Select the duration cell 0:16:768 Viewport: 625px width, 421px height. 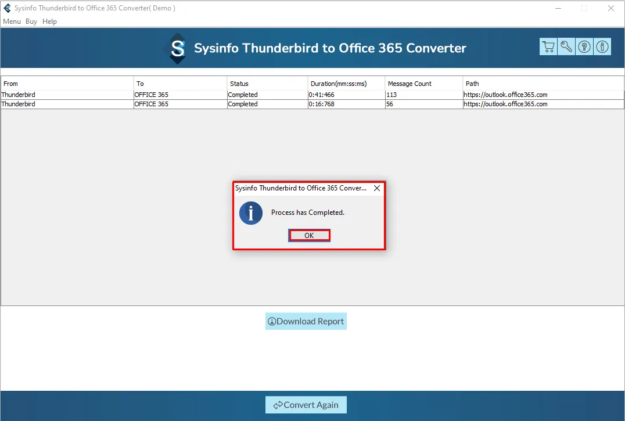(x=346, y=104)
